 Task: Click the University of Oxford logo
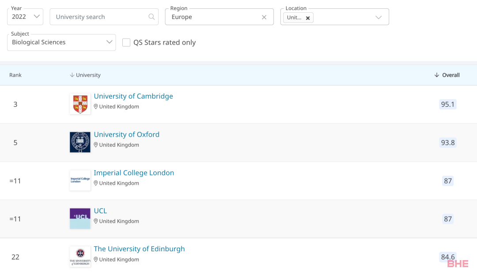80,142
